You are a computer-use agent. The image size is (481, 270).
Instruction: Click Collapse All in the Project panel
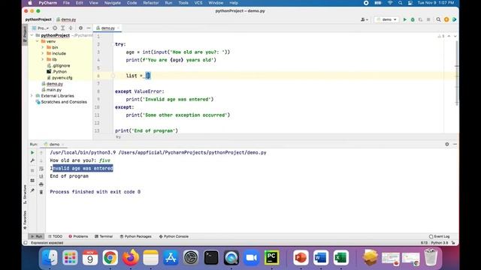(x=71, y=28)
